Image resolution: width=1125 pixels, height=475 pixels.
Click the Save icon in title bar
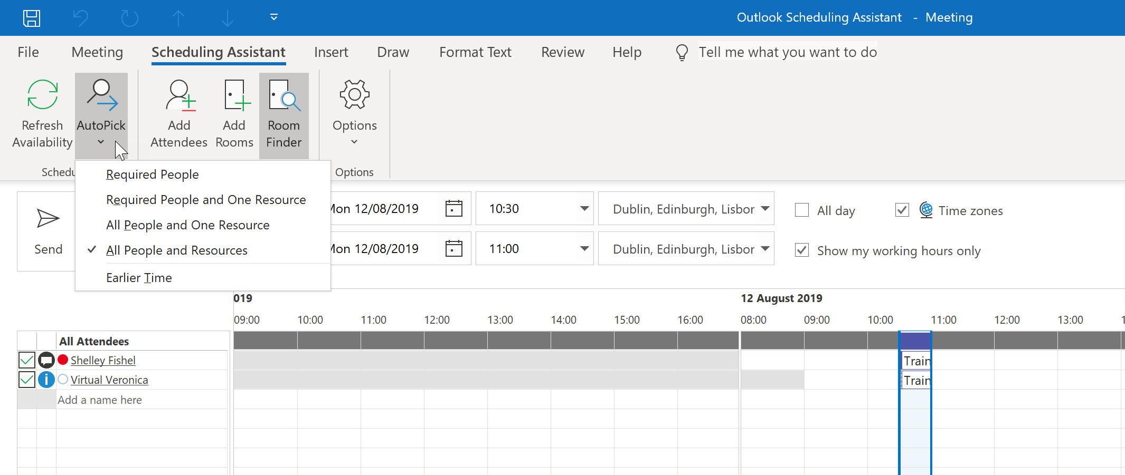coord(32,18)
